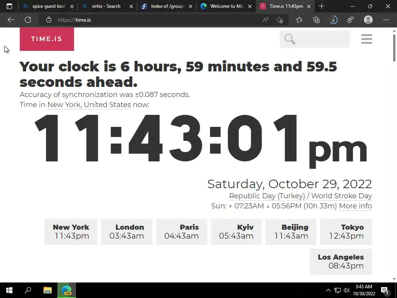Open the notification center icon

[x=385, y=290]
